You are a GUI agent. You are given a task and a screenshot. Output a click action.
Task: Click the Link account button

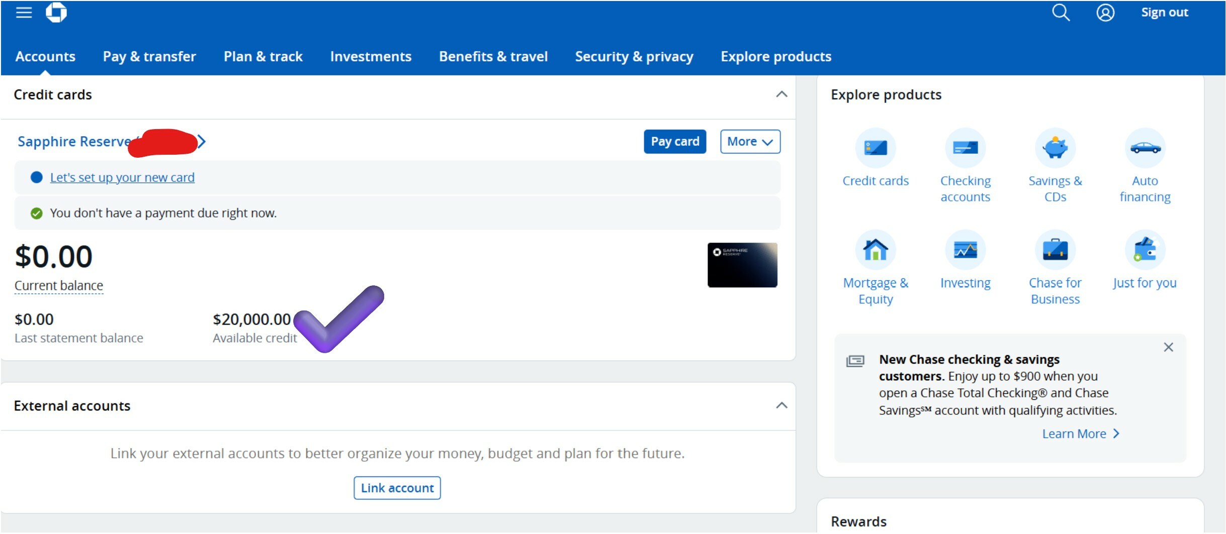point(397,488)
